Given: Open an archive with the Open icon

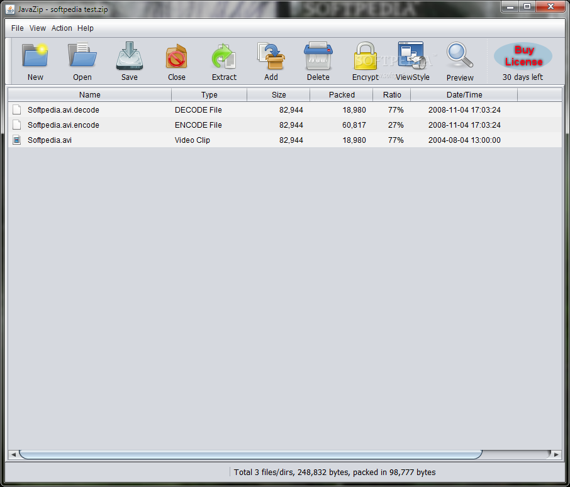Looking at the screenshot, I should (82, 55).
